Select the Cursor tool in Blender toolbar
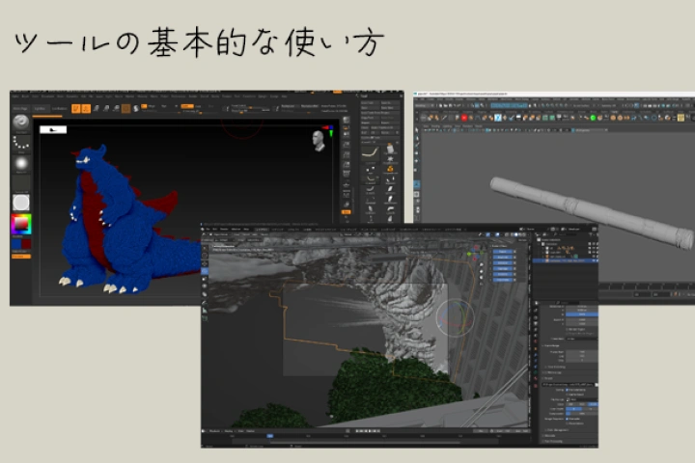Viewport: 695px width, 463px height. [205, 256]
